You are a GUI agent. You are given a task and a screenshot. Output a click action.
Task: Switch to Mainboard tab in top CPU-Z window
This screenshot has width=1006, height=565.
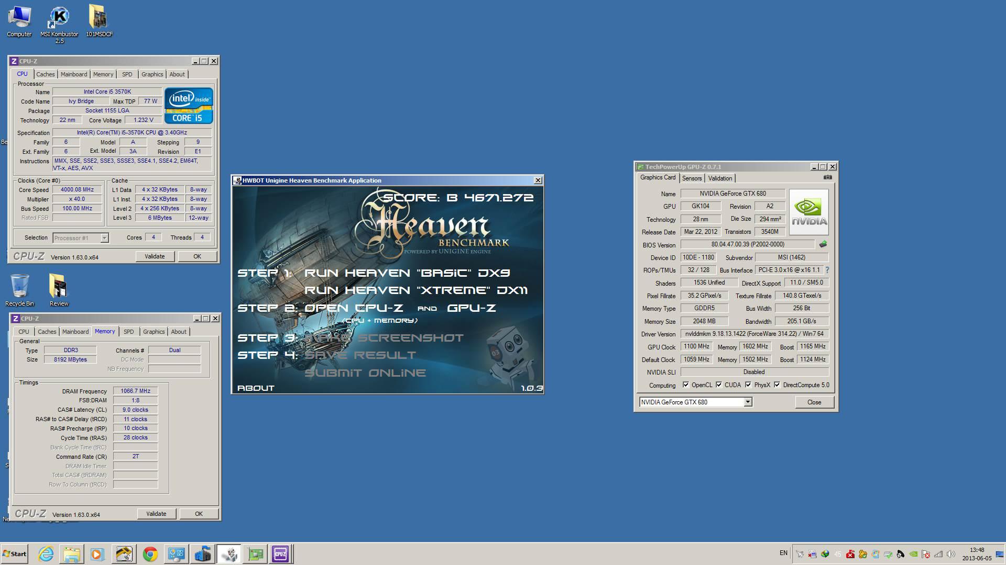pos(74,74)
